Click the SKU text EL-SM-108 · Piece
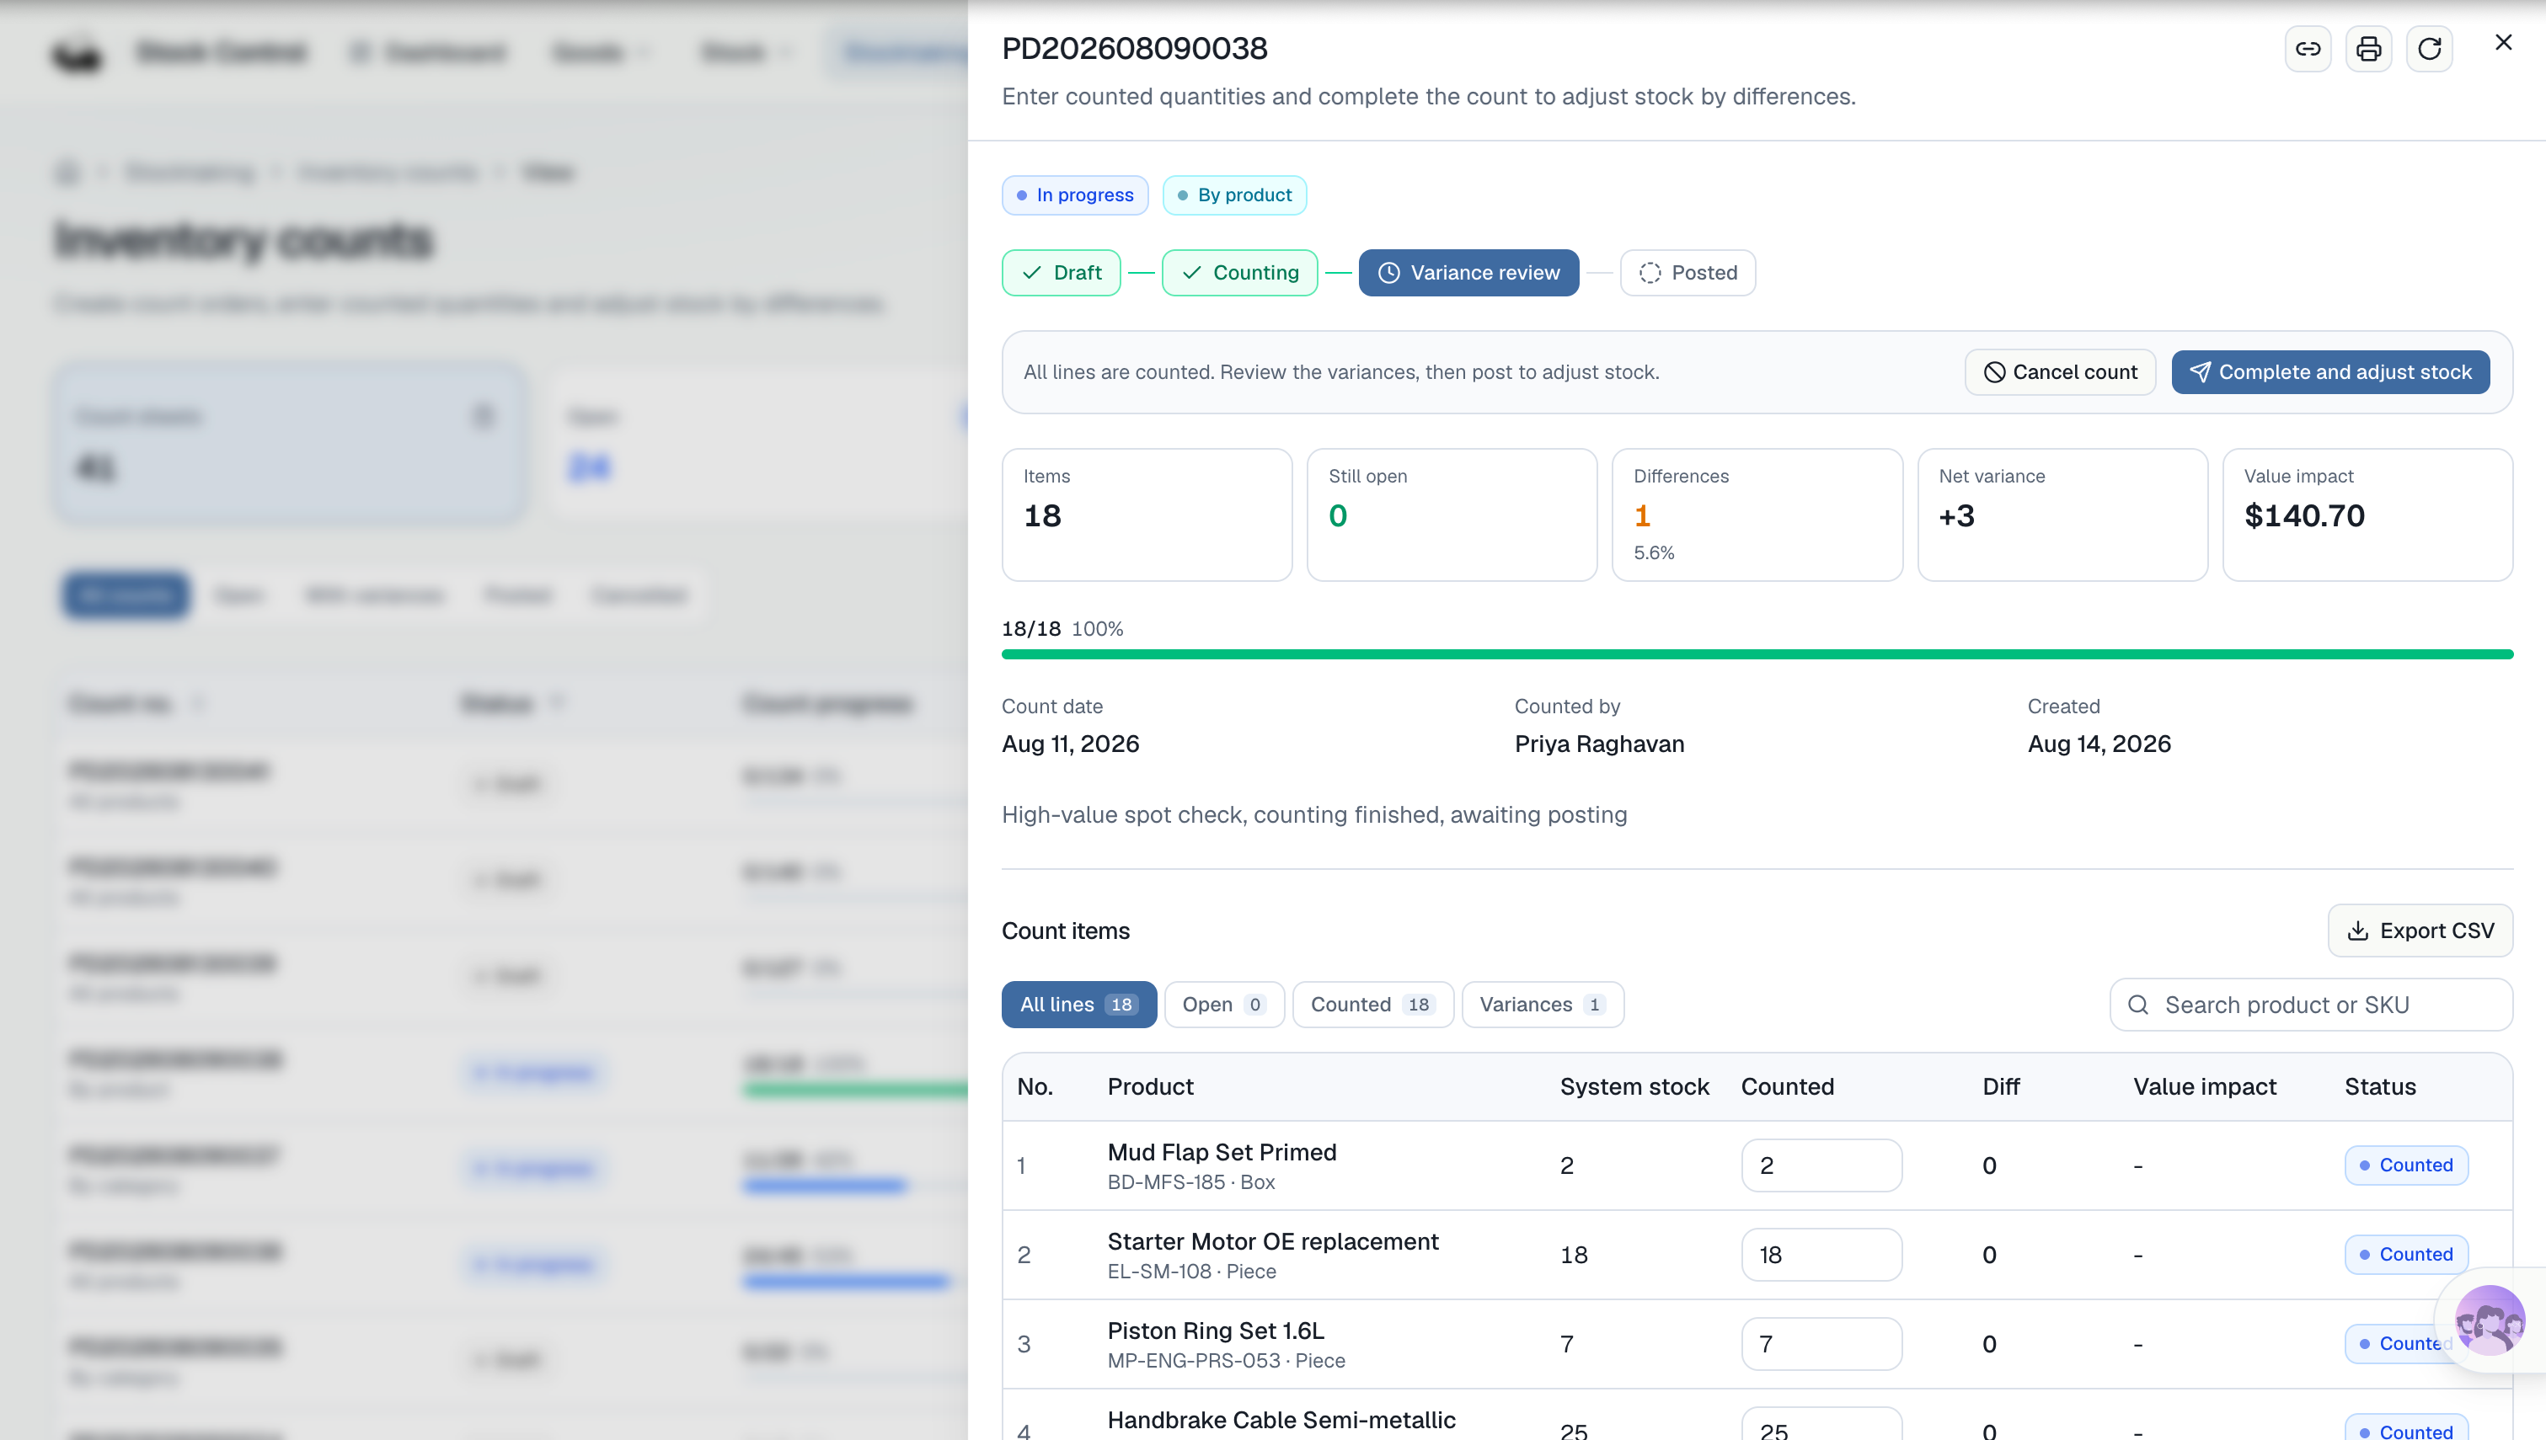 [x=1192, y=1272]
